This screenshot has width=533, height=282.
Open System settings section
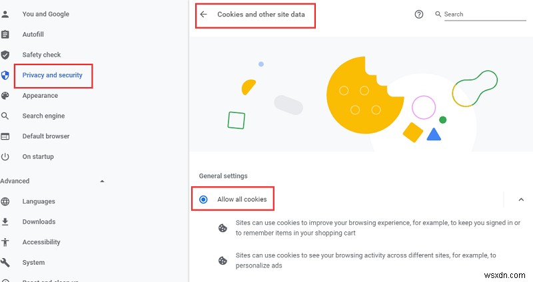(33, 263)
